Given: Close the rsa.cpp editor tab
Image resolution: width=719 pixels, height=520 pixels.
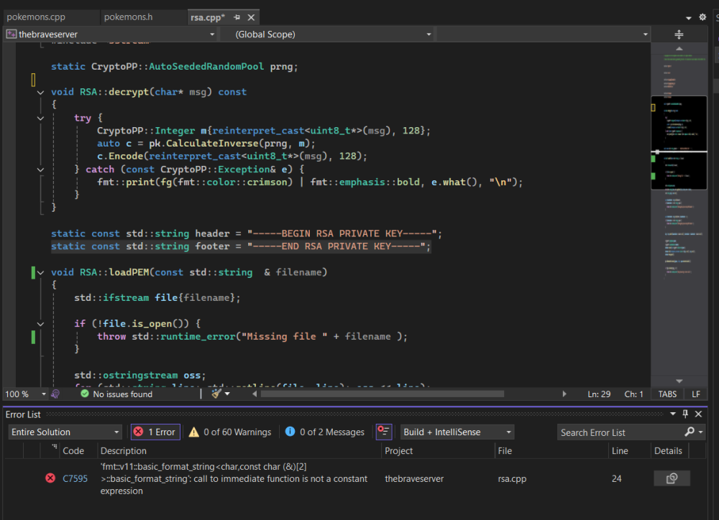Looking at the screenshot, I should pos(250,17).
